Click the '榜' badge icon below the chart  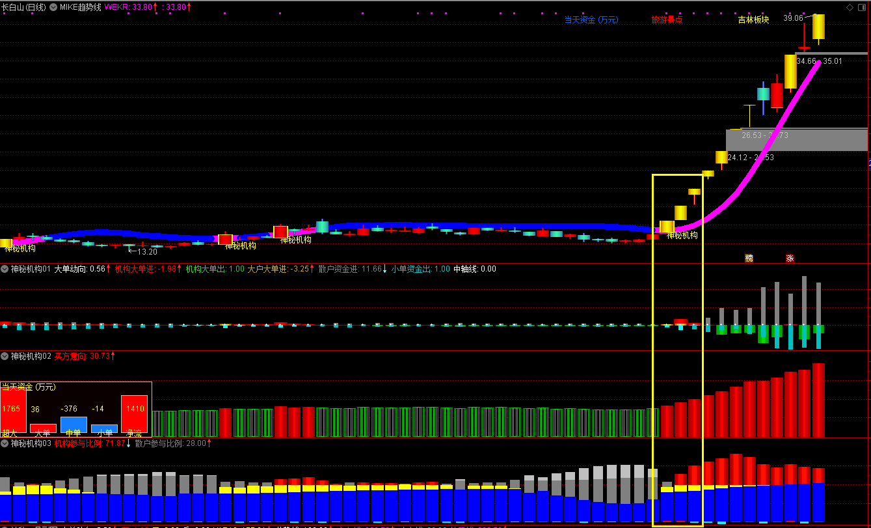[x=749, y=258]
